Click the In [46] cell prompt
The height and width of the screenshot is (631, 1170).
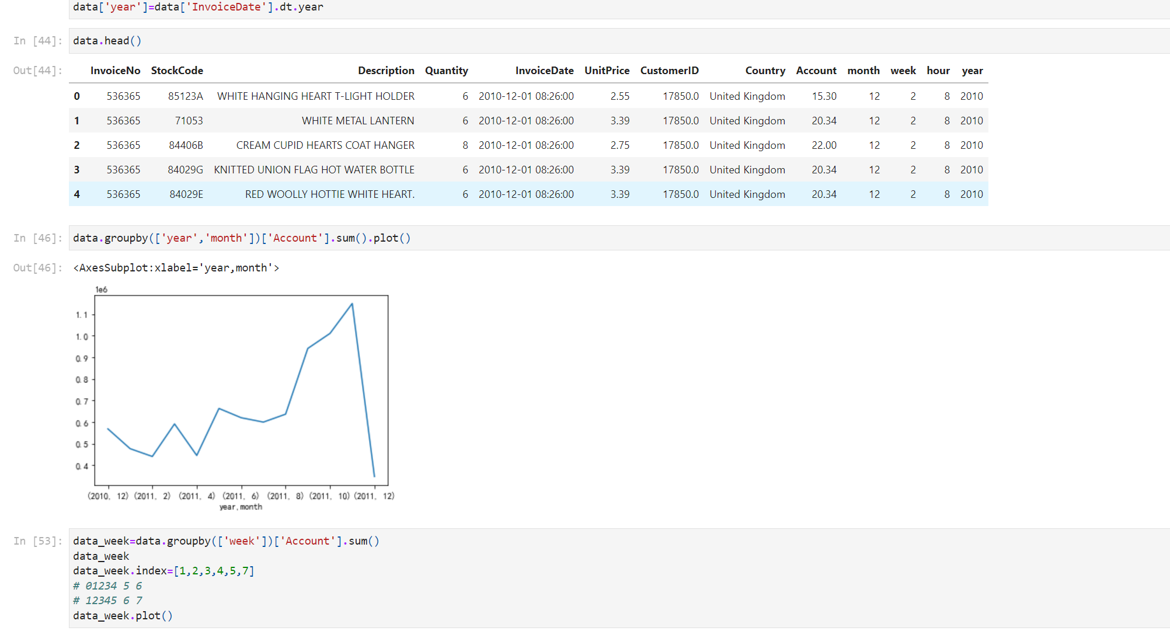coord(37,238)
